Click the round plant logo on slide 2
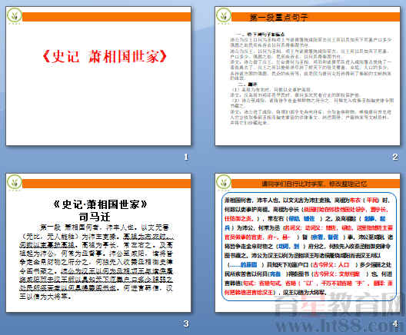 pyautogui.click(x=224, y=16)
